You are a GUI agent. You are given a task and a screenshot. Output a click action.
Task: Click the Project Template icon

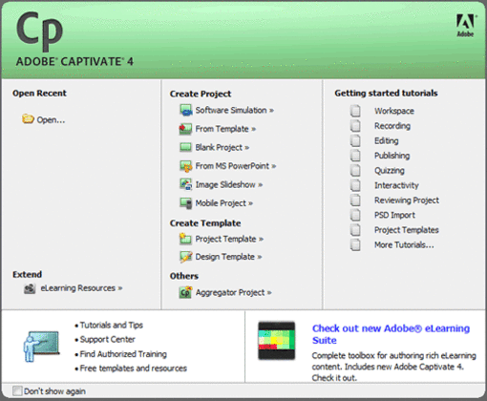coord(185,239)
